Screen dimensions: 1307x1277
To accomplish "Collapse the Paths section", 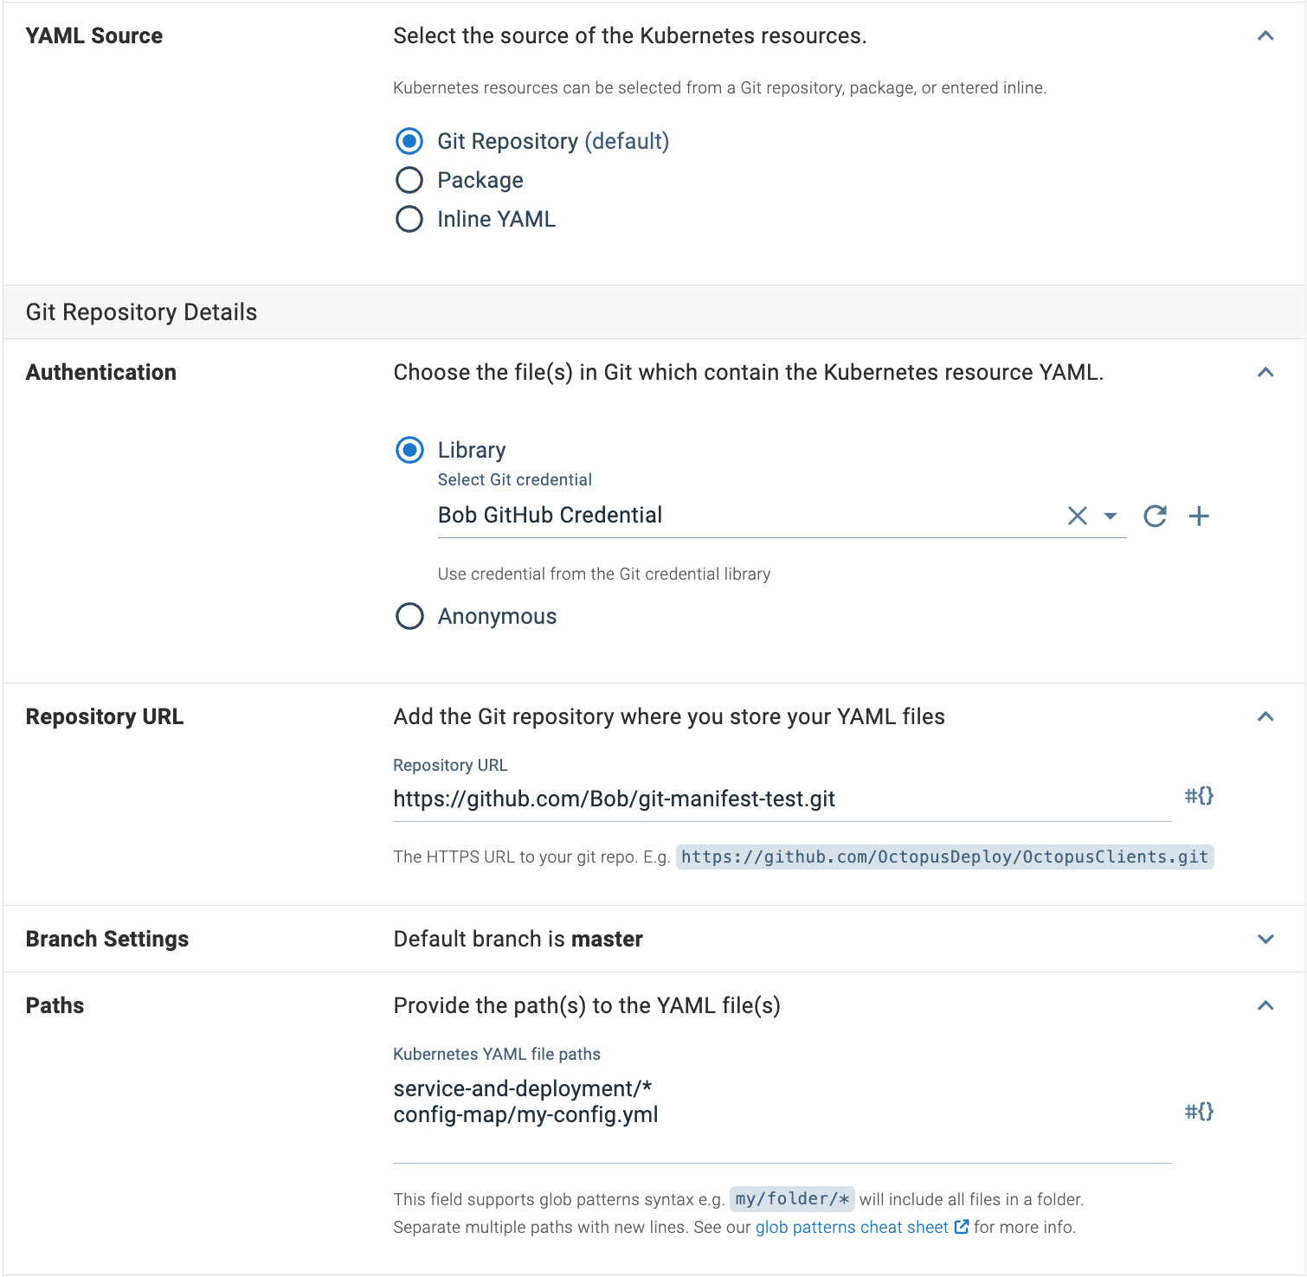I will pyautogui.click(x=1265, y=1005).
